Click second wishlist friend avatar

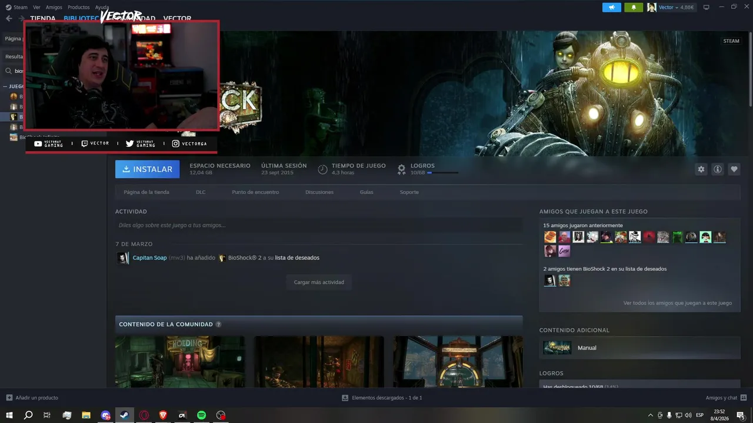coord(564,280)
